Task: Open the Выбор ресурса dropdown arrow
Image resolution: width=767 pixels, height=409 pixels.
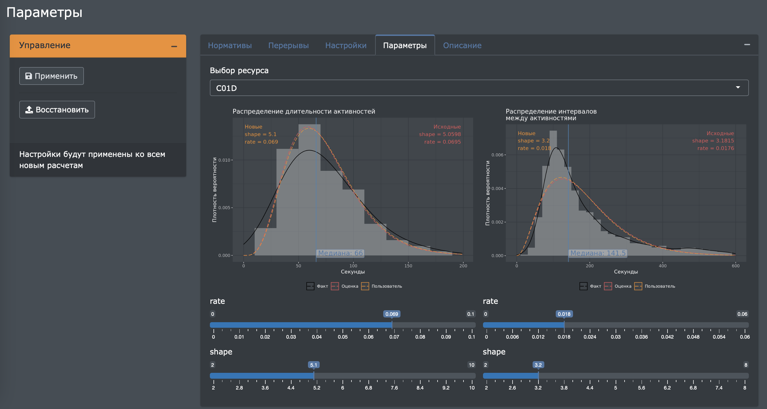Action: coord(738,87)
